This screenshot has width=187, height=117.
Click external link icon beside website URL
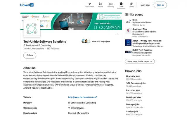[96, 97]
